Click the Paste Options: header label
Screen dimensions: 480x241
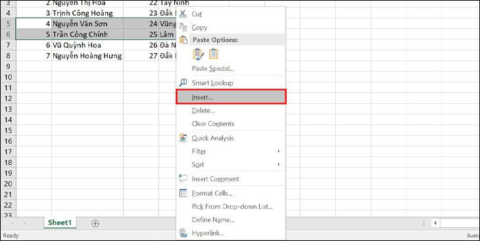tap(215, 40)
